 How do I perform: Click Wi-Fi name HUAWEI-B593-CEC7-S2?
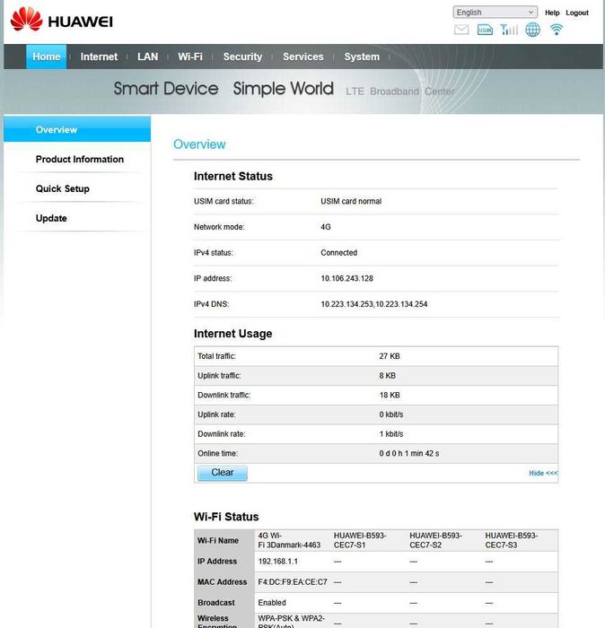click(435, 540)
